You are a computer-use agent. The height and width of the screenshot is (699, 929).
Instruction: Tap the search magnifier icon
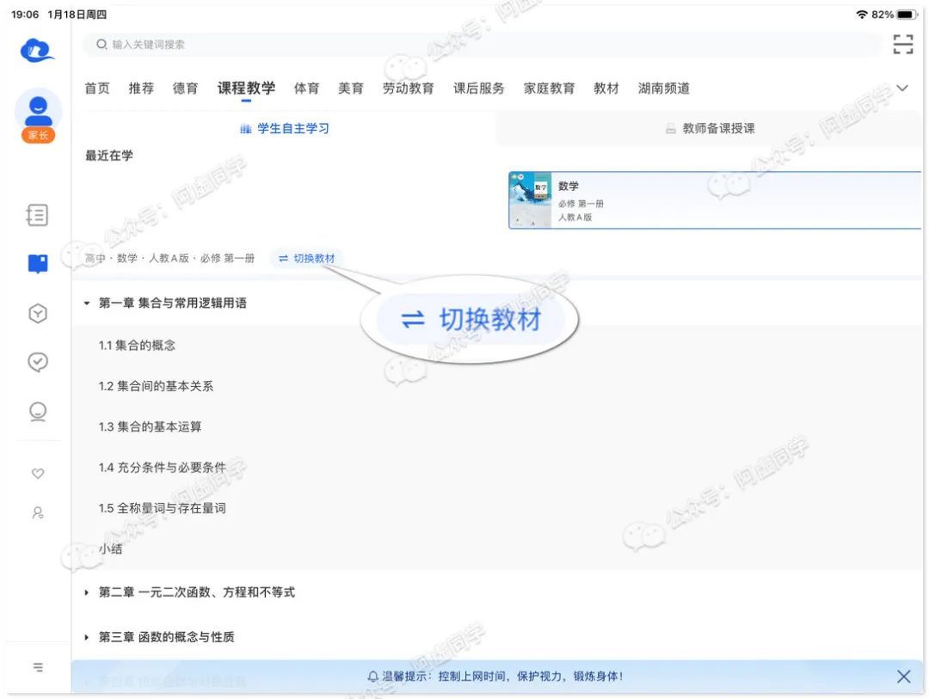(x=102, y=45)
